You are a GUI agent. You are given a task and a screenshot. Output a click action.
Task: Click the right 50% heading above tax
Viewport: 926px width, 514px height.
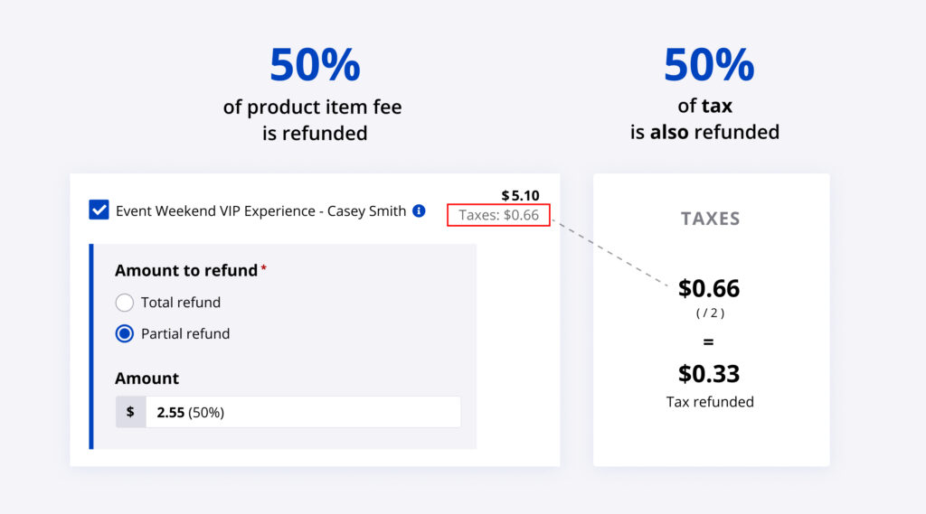708,65
